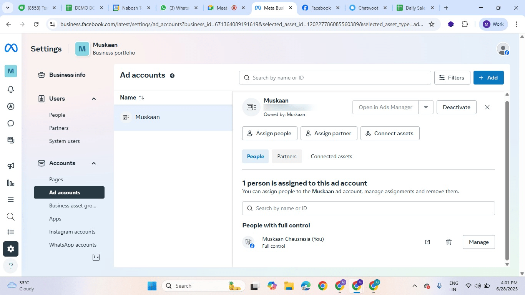Collapse the Accounts section chevron
The image size is (525, 295).
pyautogui.click(x=93, y=163)
